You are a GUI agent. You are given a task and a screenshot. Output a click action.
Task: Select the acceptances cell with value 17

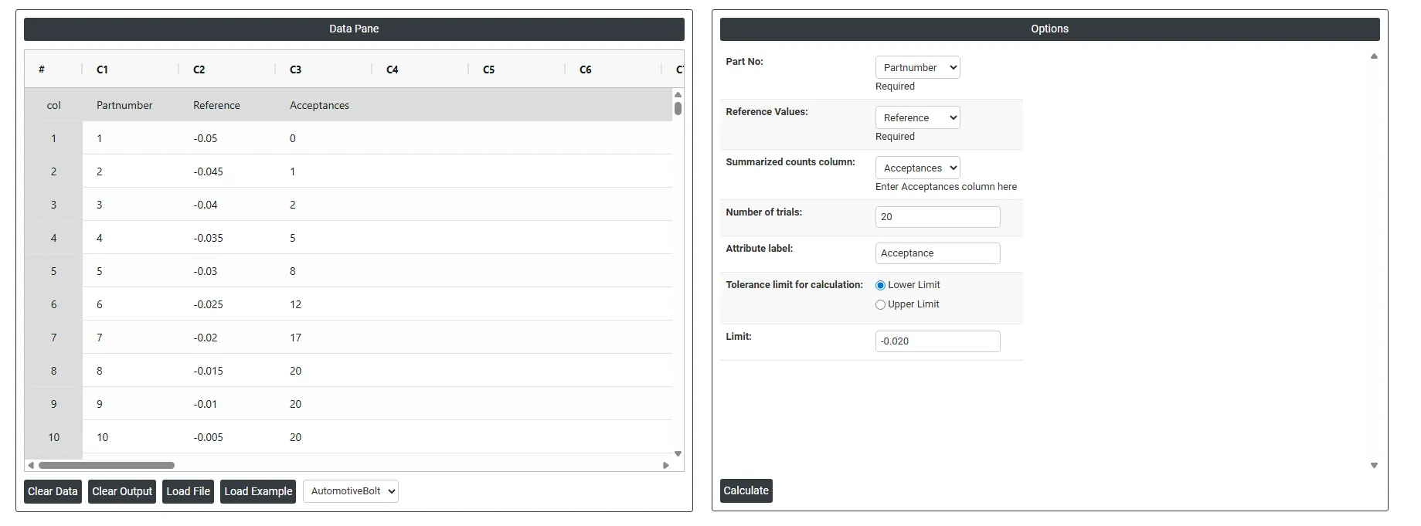click(323, 338)
